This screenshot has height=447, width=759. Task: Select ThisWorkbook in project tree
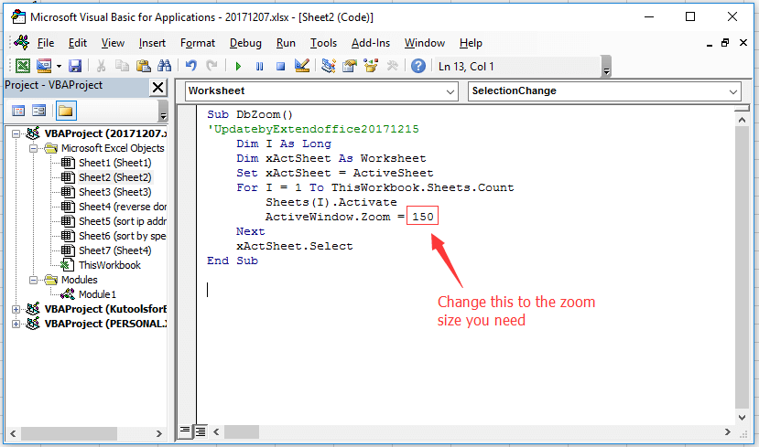coord(109,265)
